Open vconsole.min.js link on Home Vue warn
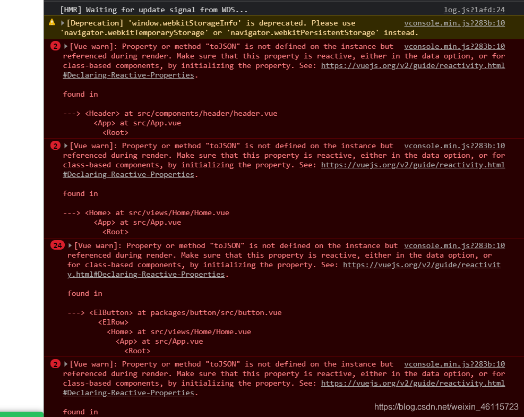The image size is (524, 417). tap(454, 146)
